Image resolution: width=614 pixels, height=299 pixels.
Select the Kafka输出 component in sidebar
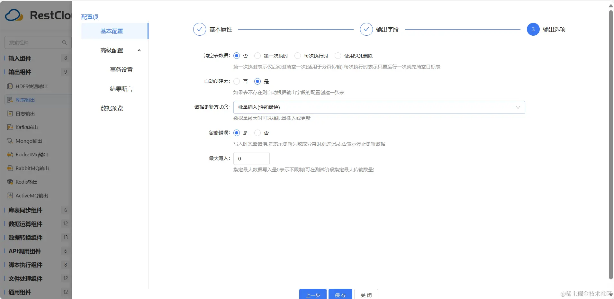pyautogui.click(x=26, y=127)
